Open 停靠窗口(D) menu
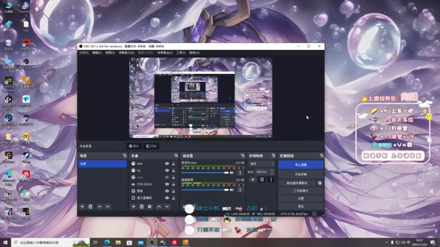The width and height of the screenshot is (440, 247). click(127, 53)
